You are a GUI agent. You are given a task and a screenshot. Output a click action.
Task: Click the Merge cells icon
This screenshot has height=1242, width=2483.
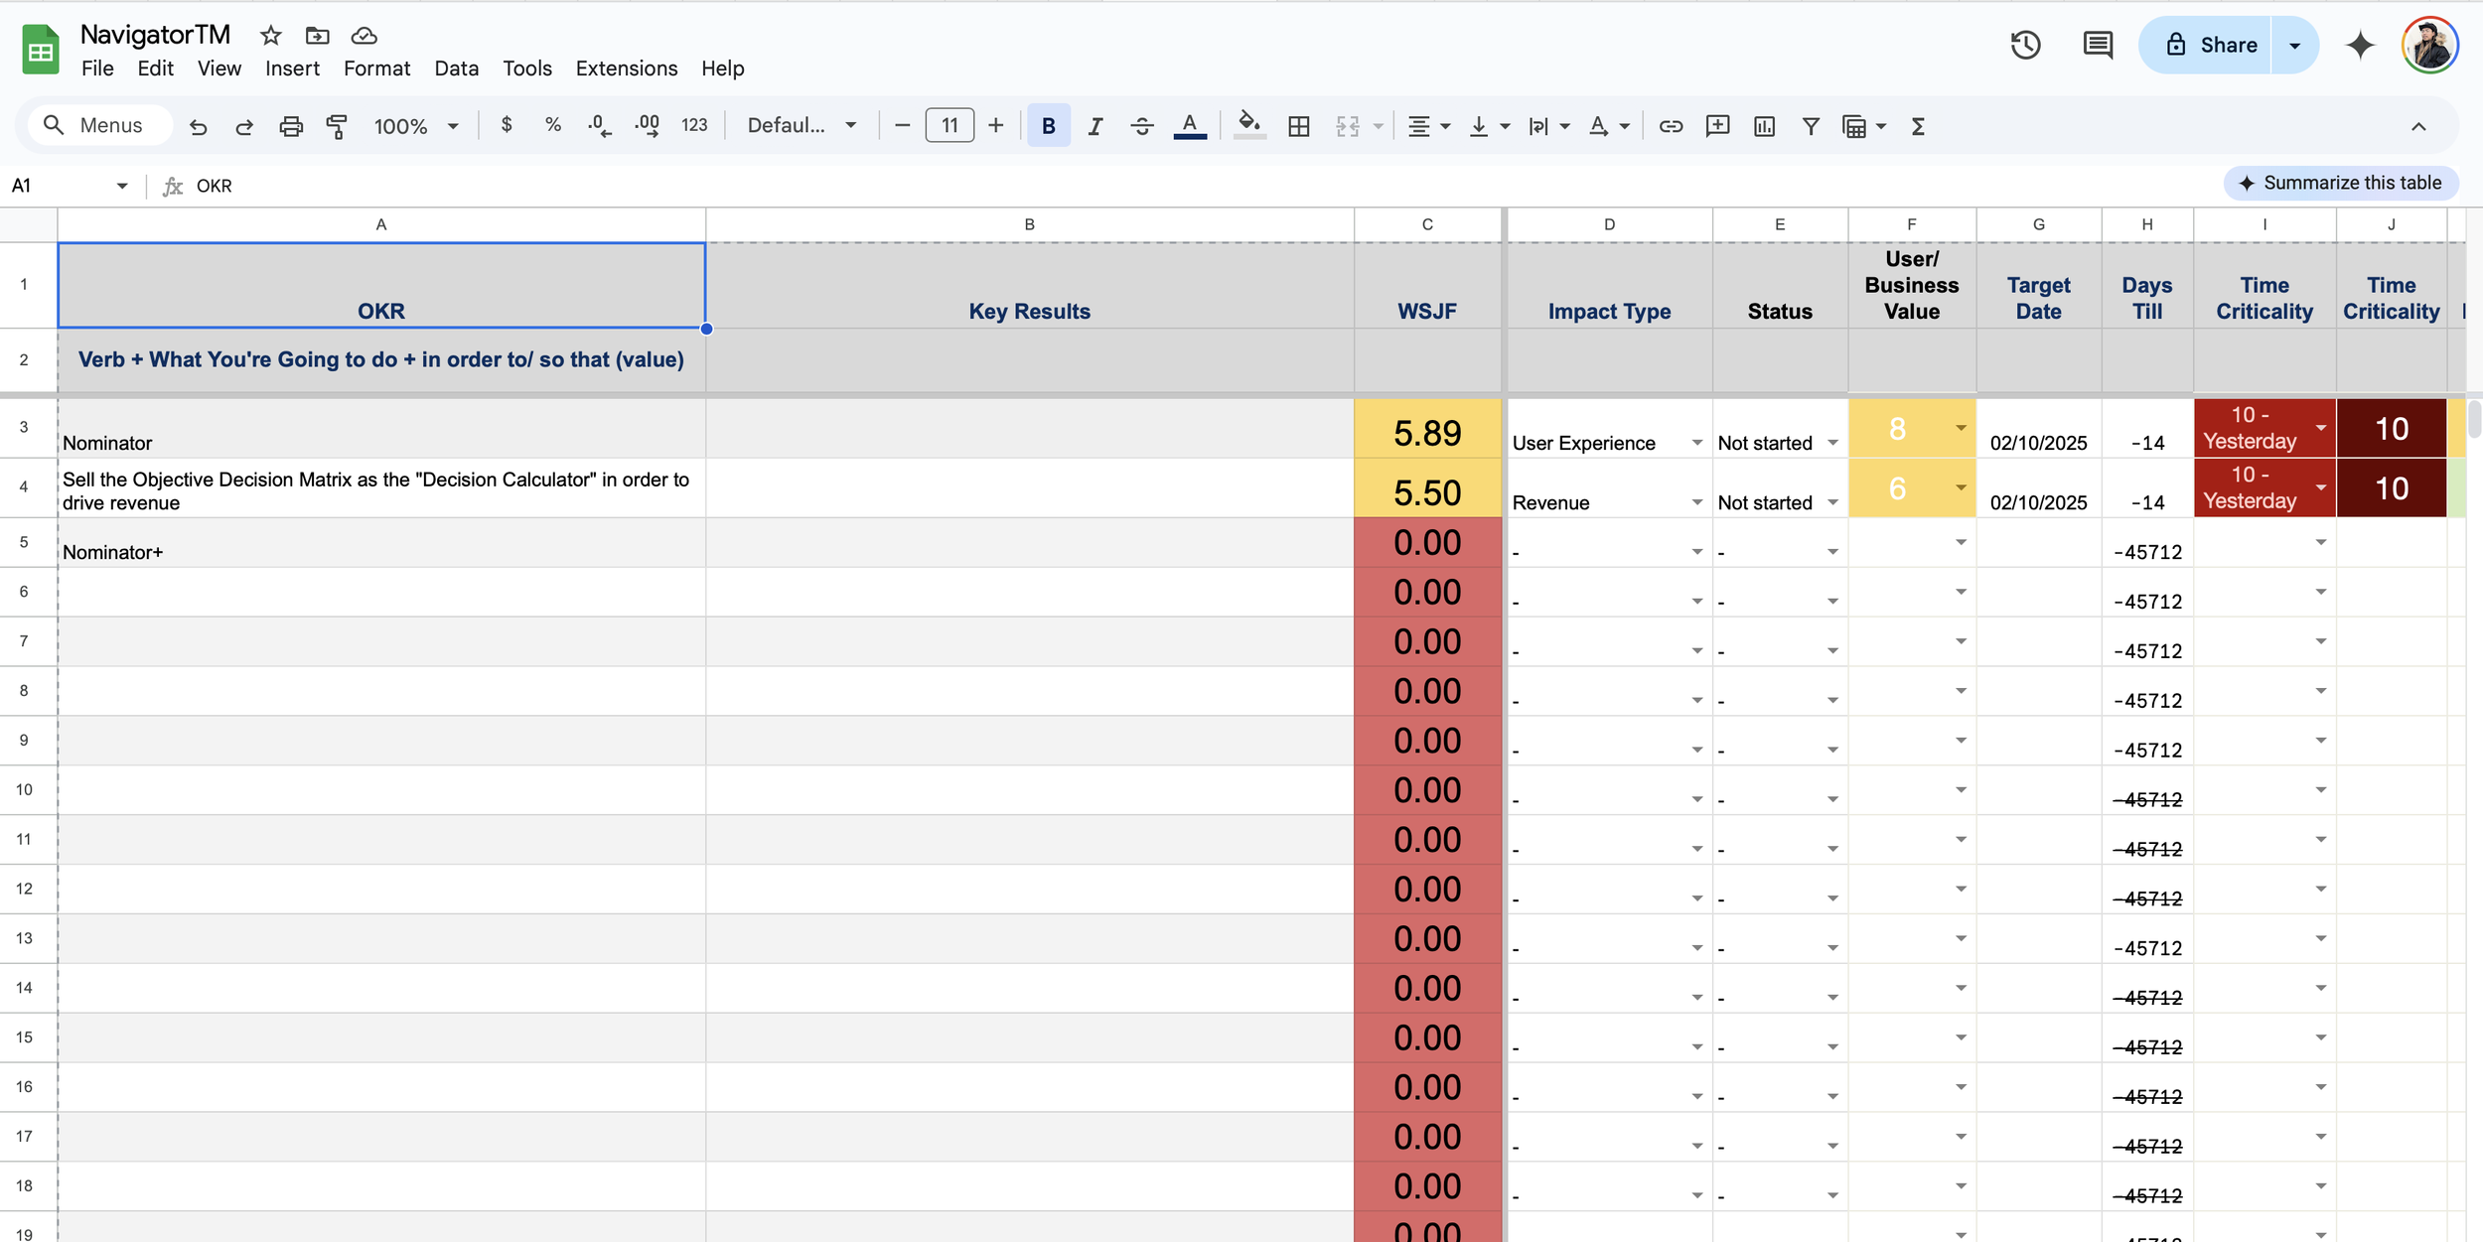[1348, 126]
